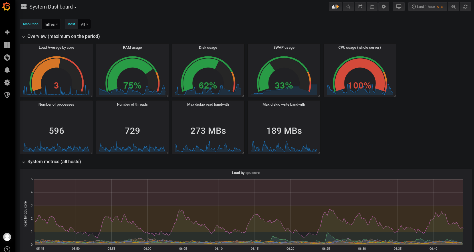Click the CPU usage (whole server) title
The image size is (474, 252).
360,48
